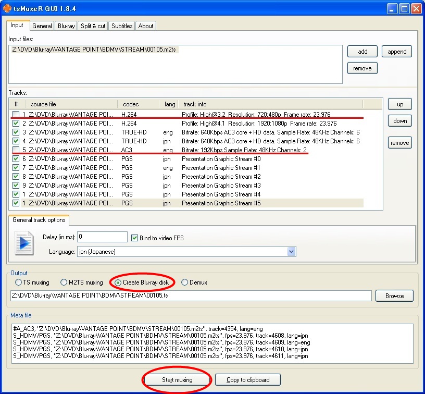This screenshot has height=394, width=425.
Task: Click the Copy to clipboard button
Action: pyautogui.click(x=248, y=380)
